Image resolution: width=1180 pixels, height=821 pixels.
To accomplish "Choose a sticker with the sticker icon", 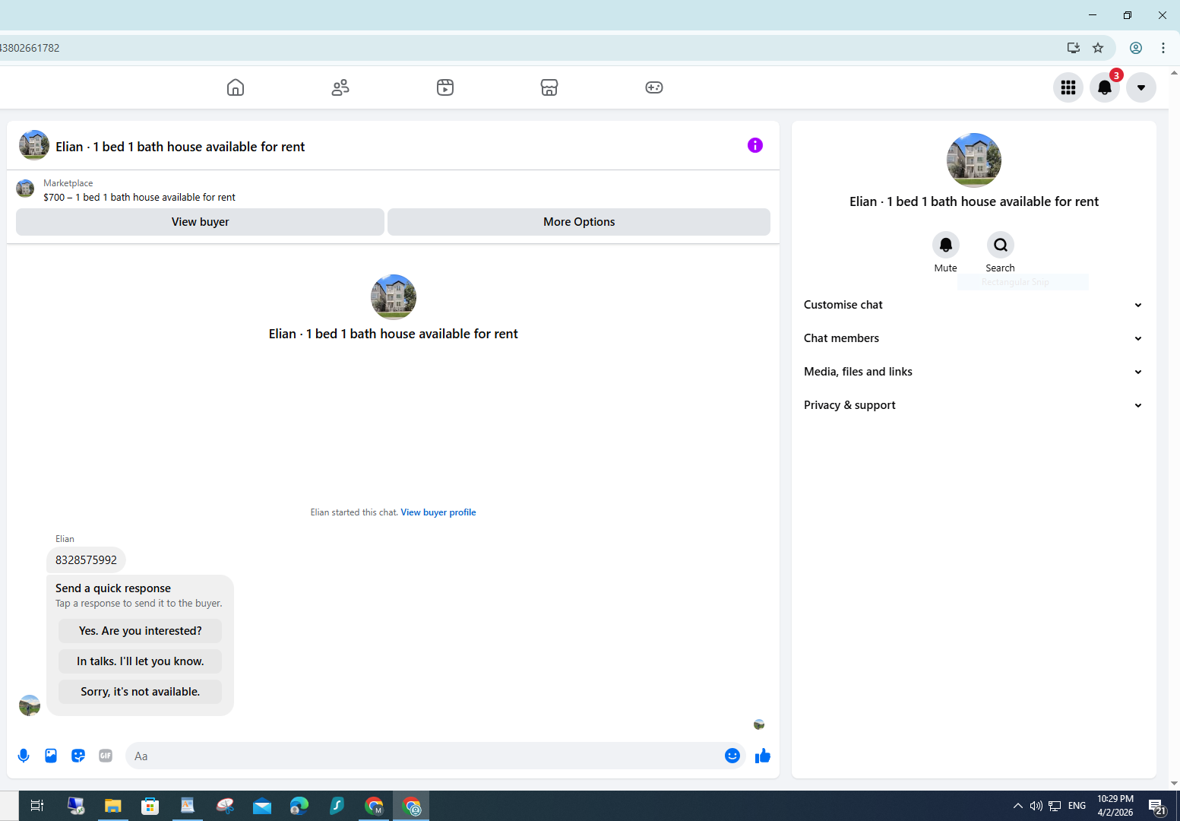I will (x=78, y=756).
